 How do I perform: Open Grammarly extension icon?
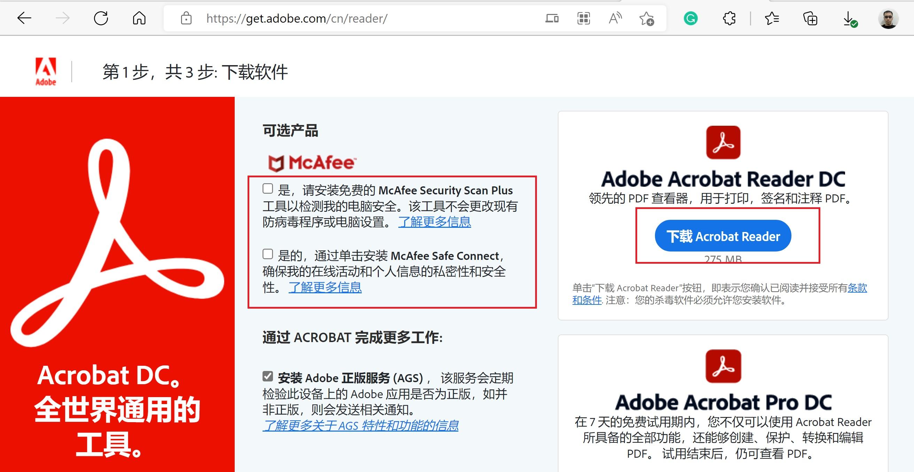pyautogui.click(x=690, y=18)
